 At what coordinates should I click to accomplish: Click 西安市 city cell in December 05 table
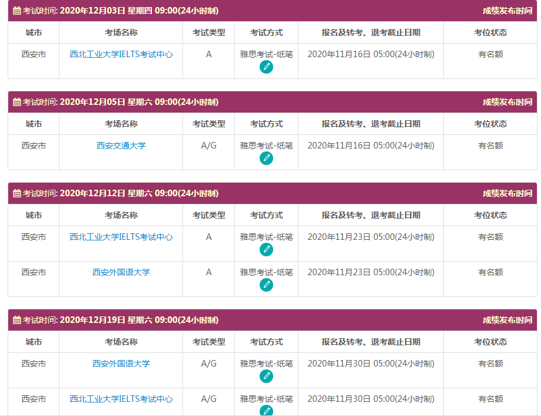pyautogui.click(x=34, y=146)
